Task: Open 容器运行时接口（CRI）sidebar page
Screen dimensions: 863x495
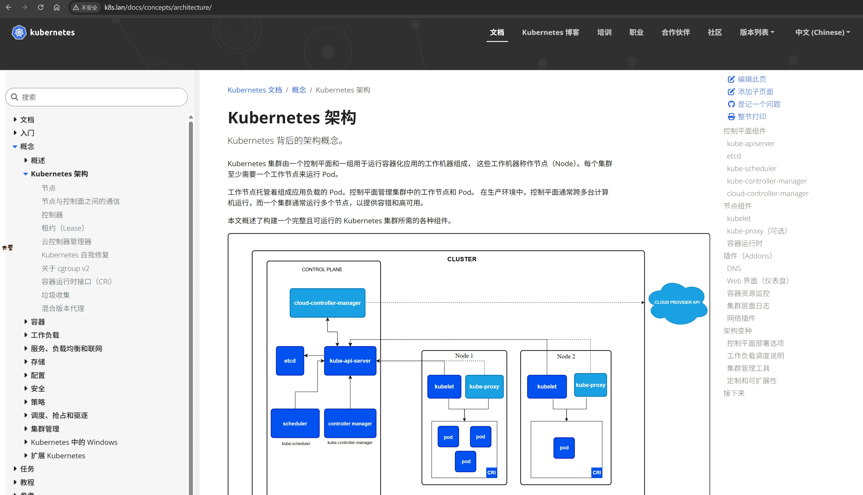Action: click(77, 281)
